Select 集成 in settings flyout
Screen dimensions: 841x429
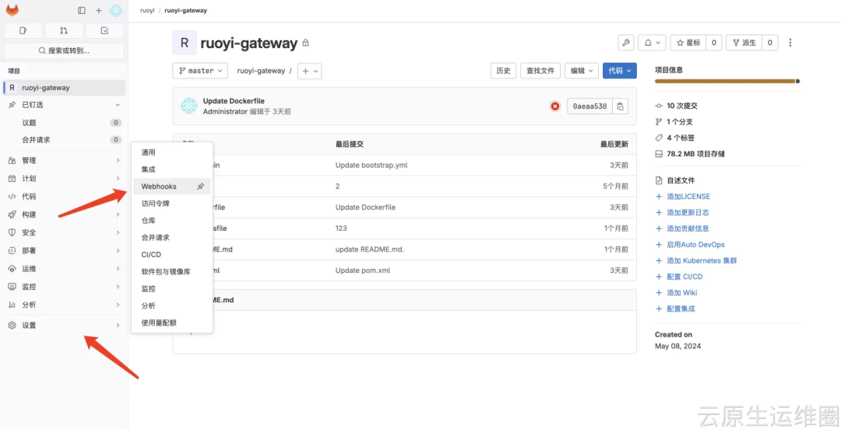point(171,169)
